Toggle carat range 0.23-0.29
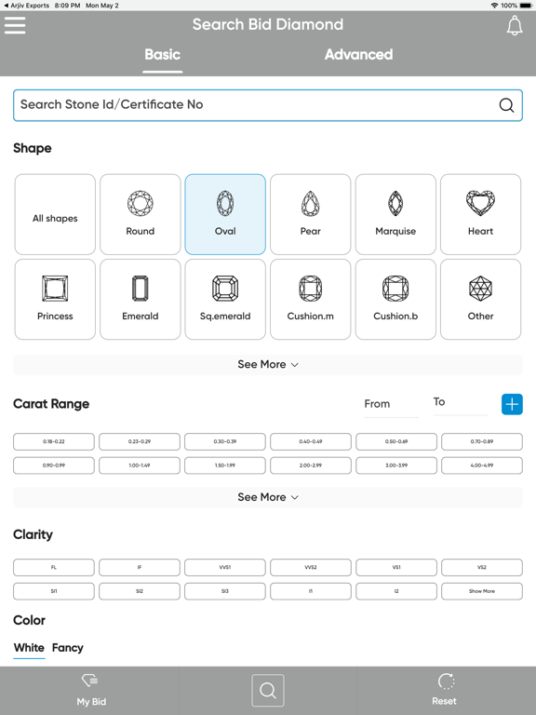536x715 pixels. (140, 442)
